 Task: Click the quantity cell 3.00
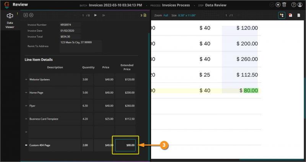(87, 79)
